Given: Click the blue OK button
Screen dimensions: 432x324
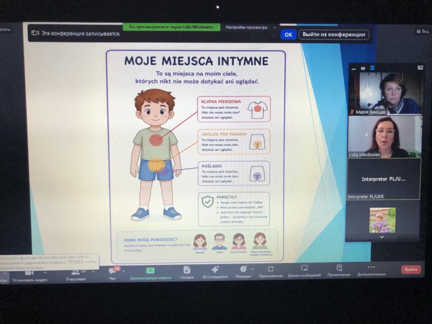Looking at the screenshot, I should (x=288, y=35).
